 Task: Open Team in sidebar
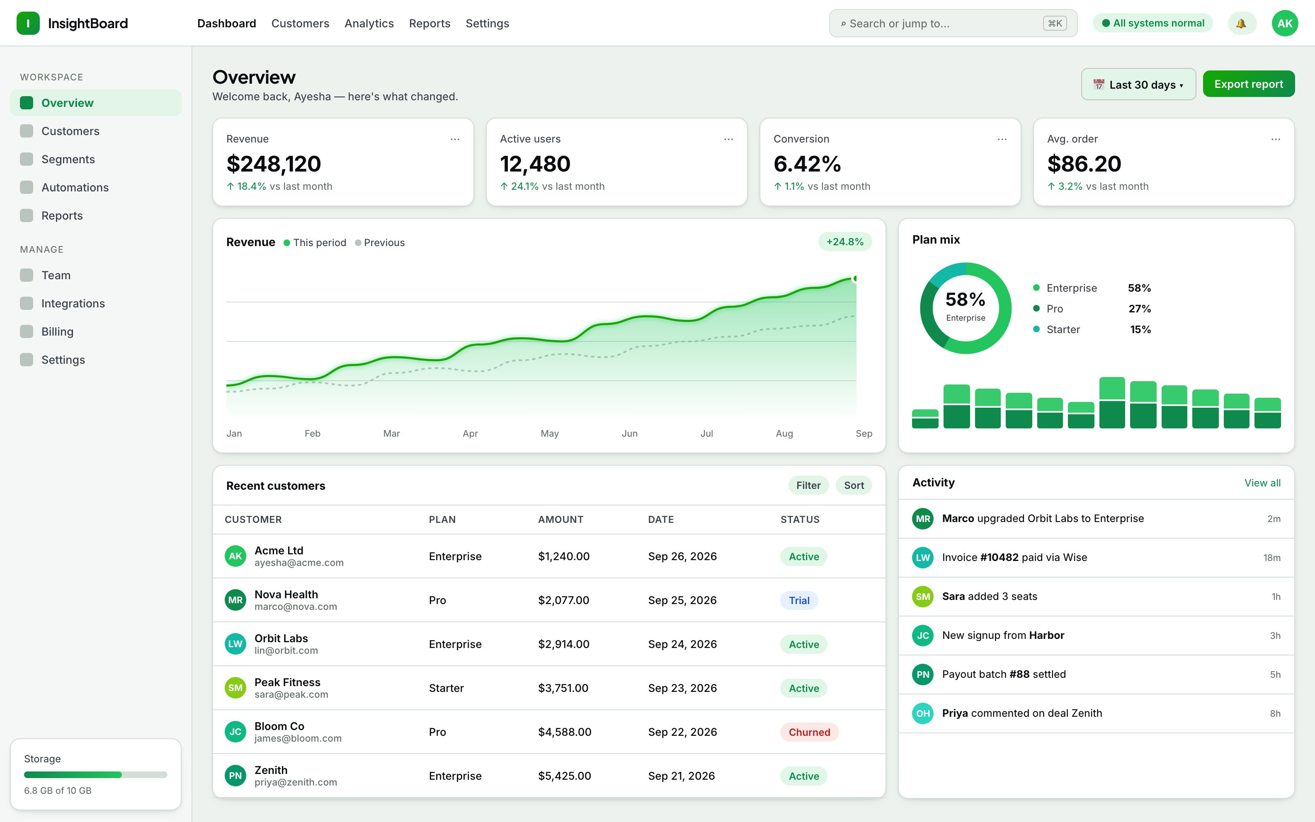click(x=96, y=275)
